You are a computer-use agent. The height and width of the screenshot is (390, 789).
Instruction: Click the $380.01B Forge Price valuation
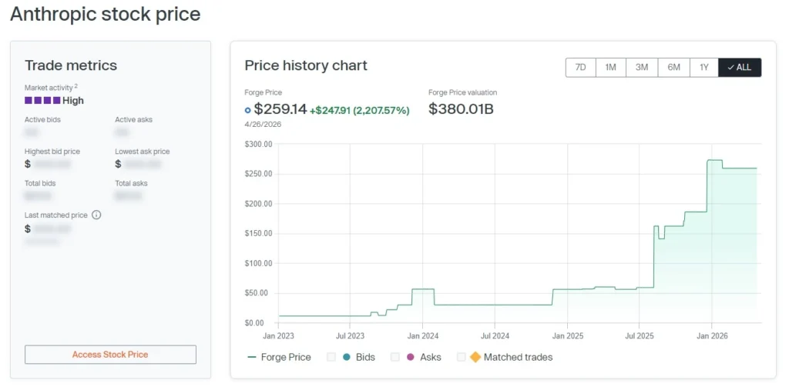461,109
